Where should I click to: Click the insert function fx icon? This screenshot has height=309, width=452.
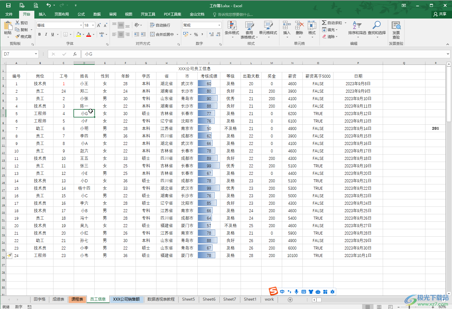tap(75, 54)
